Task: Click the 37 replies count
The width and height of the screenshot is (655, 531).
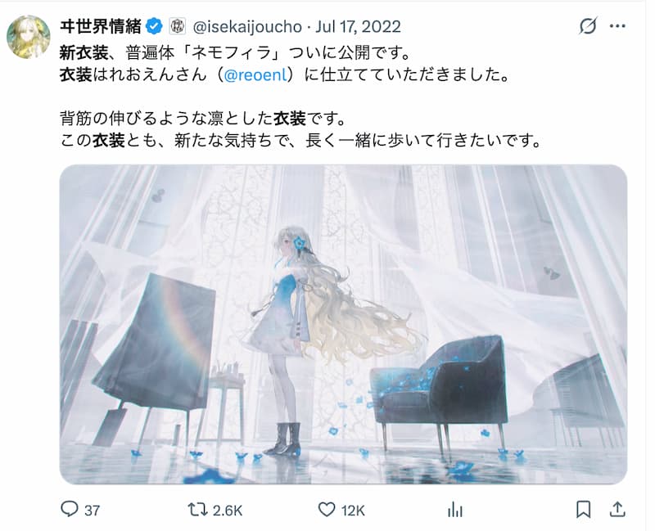Action: click(x=92, y=511)
